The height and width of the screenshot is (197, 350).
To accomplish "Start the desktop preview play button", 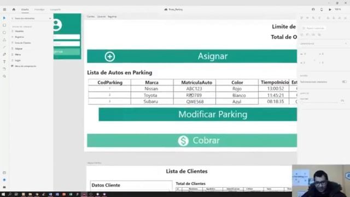I will pyautogui.click(x=330, y=10).
